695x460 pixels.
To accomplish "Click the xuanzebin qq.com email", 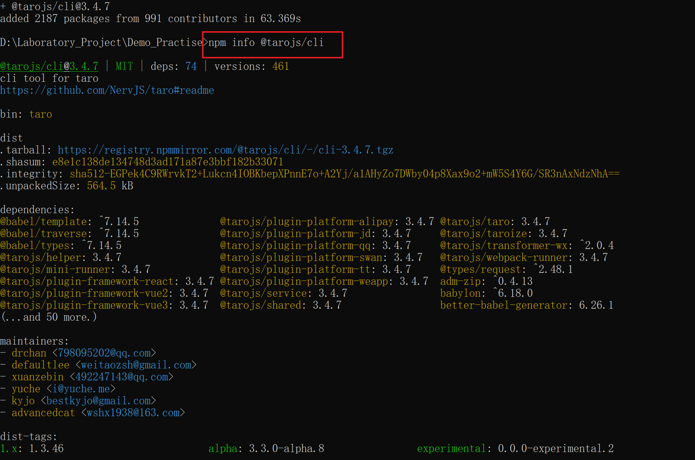I will (122, 377).
